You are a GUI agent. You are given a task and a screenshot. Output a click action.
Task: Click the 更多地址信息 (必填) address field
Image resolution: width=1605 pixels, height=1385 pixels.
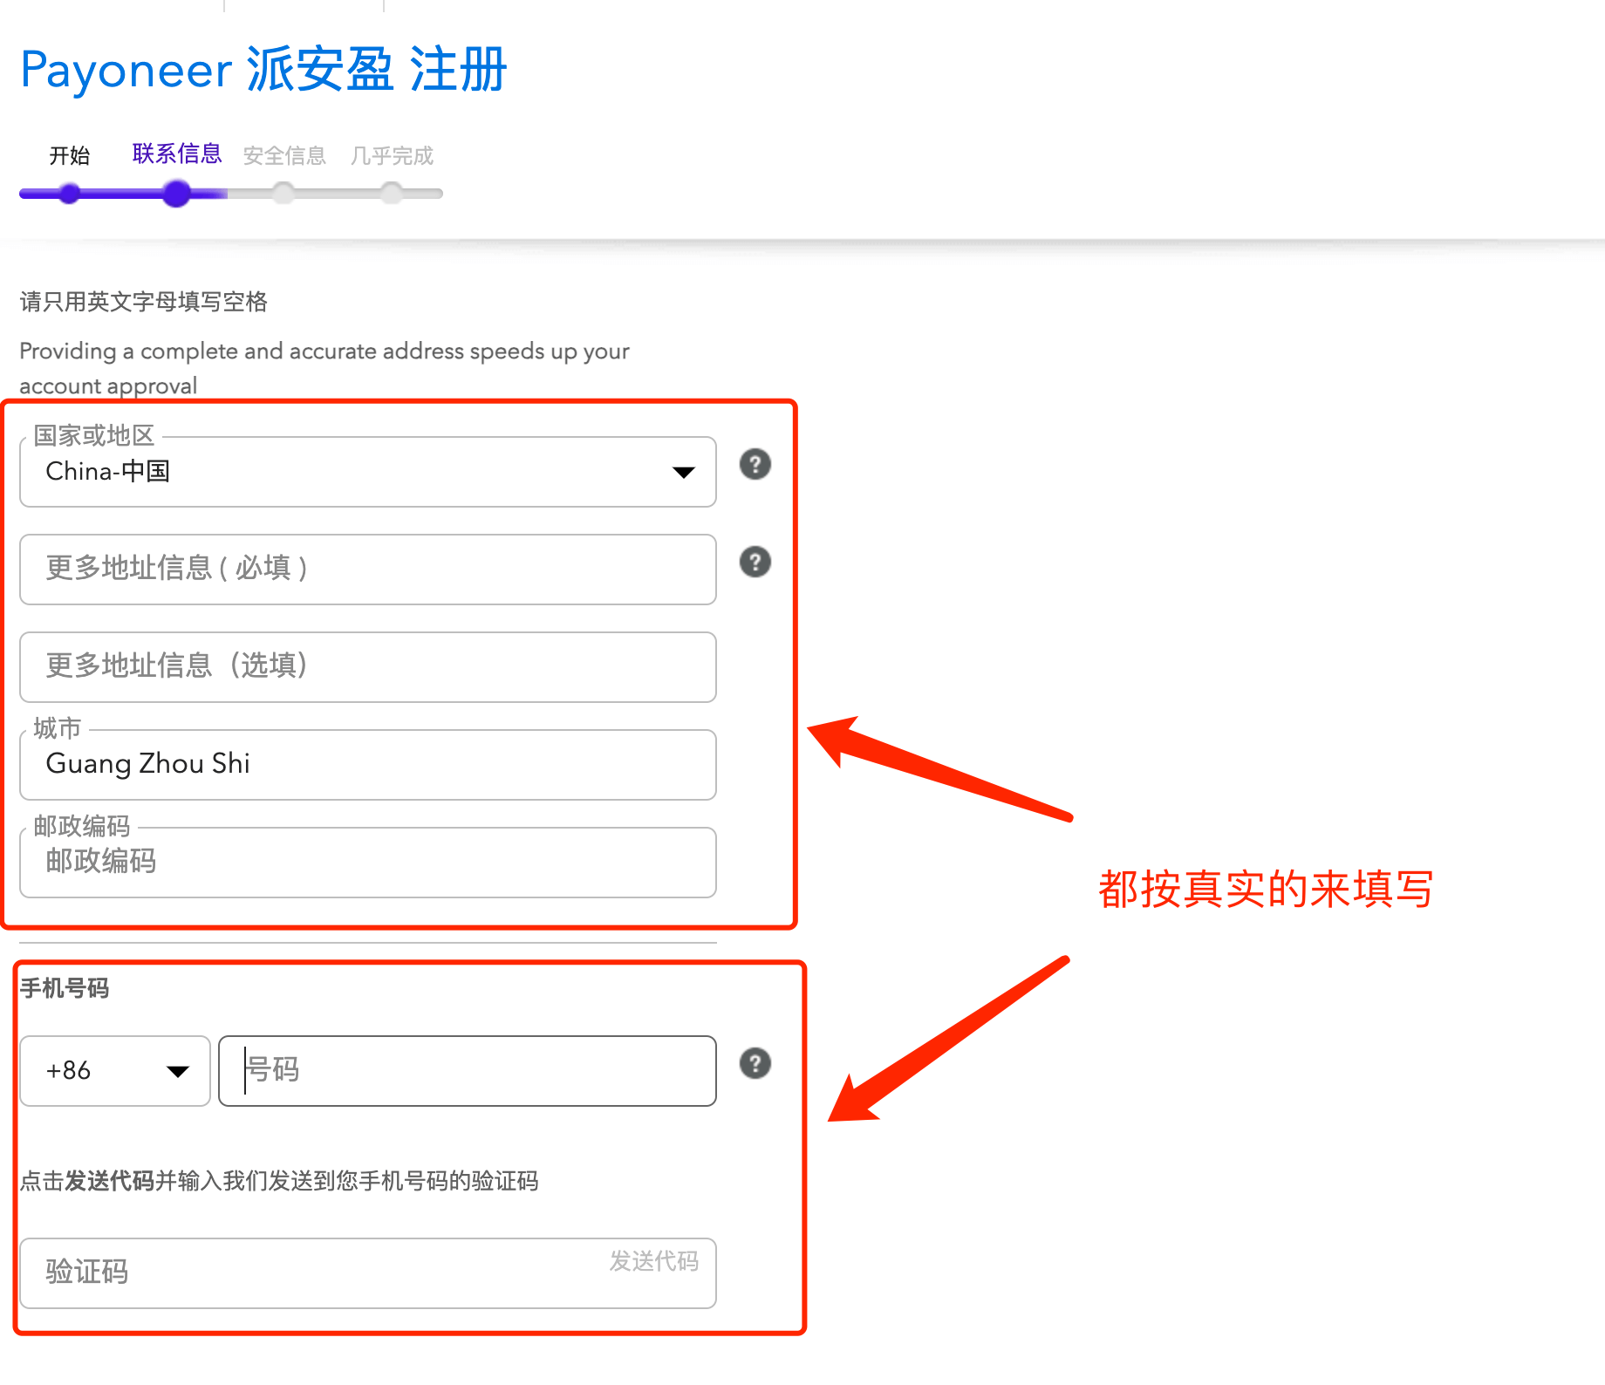(x=368, y=570)
